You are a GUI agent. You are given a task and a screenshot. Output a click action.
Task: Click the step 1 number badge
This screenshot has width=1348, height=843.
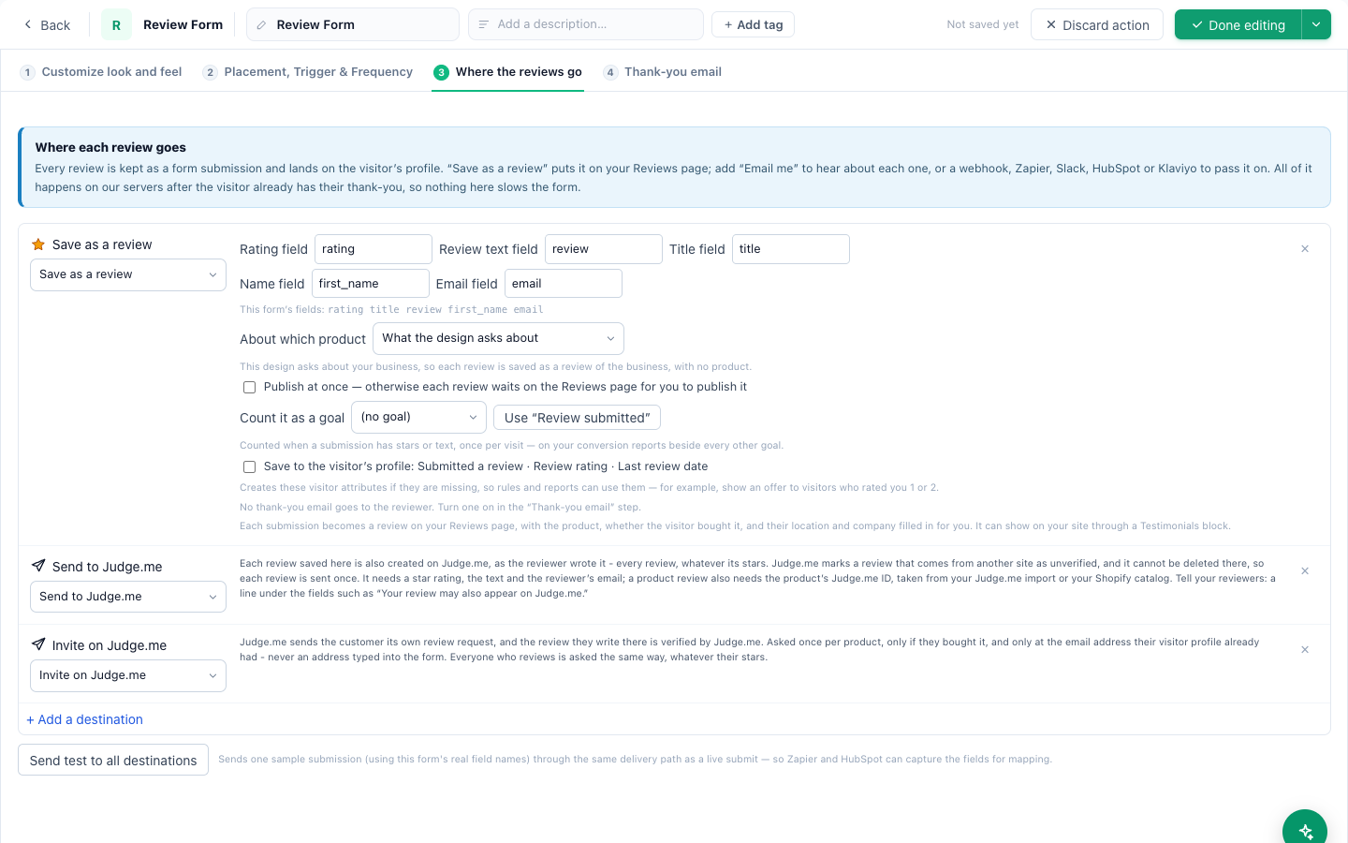click(x=28, y=72)
